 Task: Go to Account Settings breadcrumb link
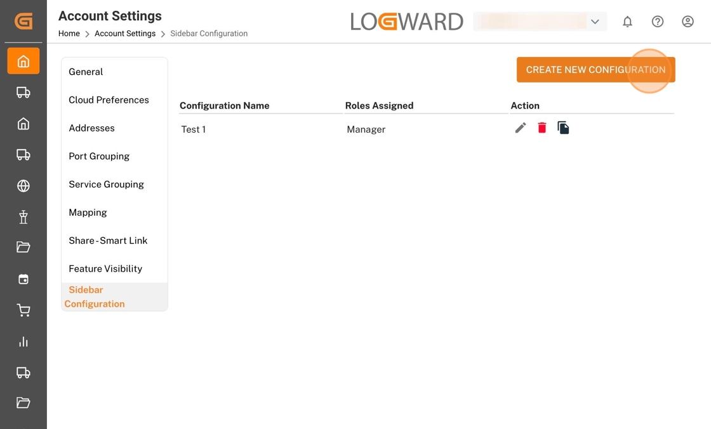124,34
